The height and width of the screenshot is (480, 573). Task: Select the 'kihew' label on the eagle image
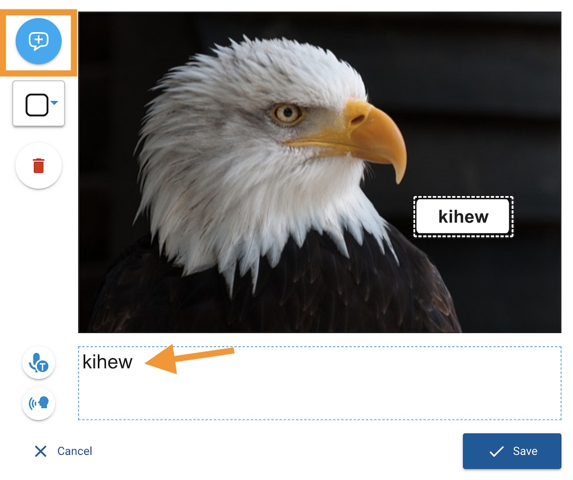(463, 216)
